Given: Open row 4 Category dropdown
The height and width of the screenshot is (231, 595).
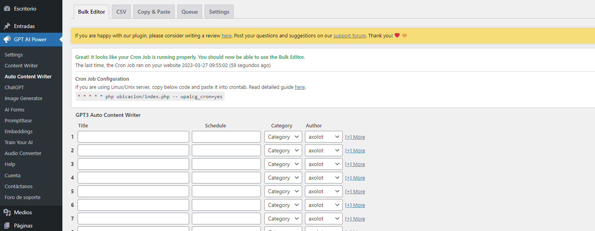Looking at the screenshot, I should click(283, 178).
